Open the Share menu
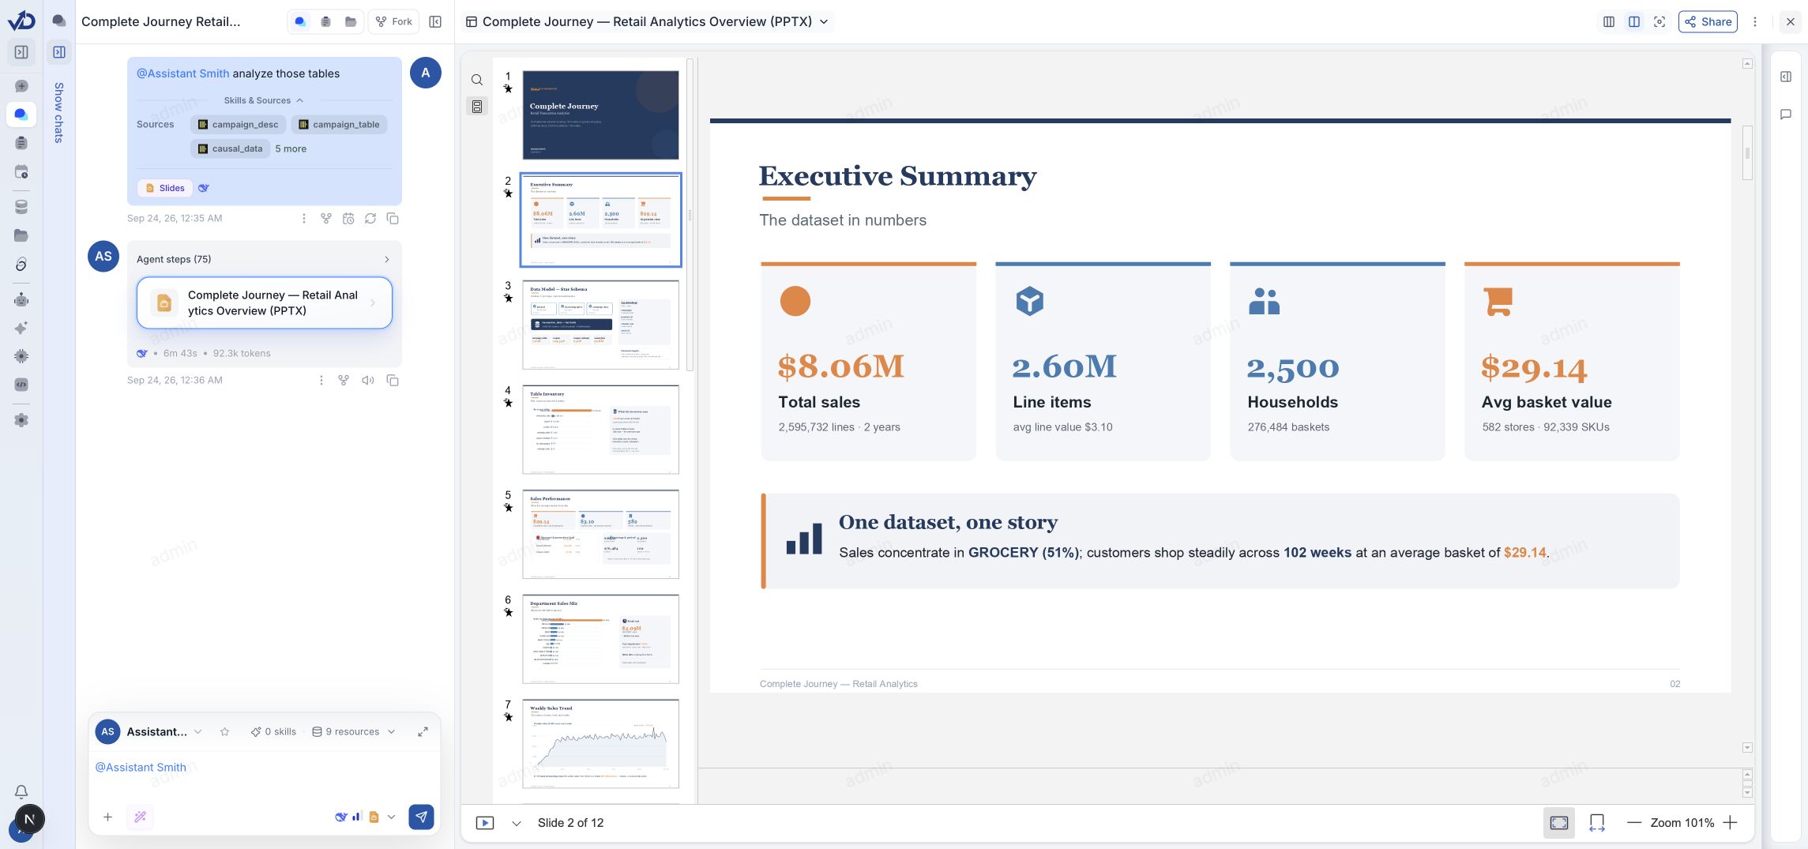 point(1708,21)
